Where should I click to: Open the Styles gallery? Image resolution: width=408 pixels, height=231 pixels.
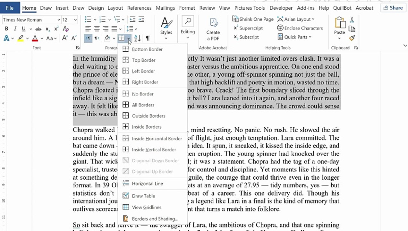click(x=166, y=29)
